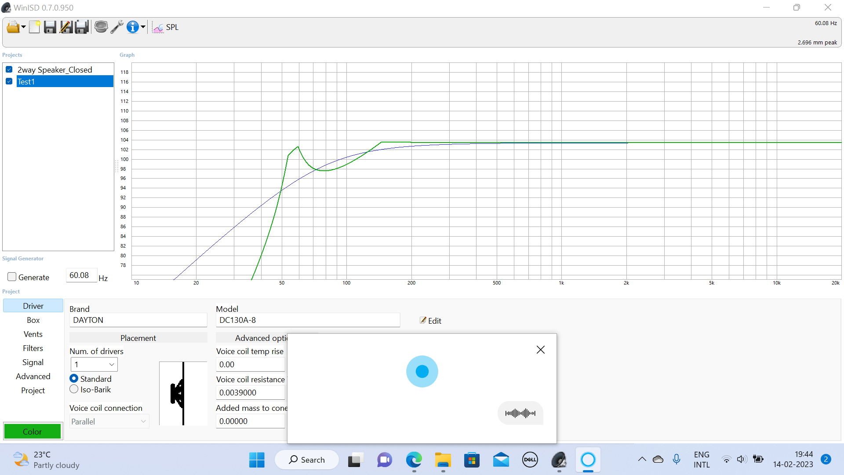The height and width of the screenshot is (475, 844).
Task: Click the Brand field DAYTON
Action: [138, 320]
